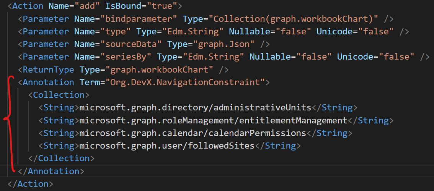Click the IsBound "true" value
The width and height of the screenshot is (434, 191).
tap(163, 6)
